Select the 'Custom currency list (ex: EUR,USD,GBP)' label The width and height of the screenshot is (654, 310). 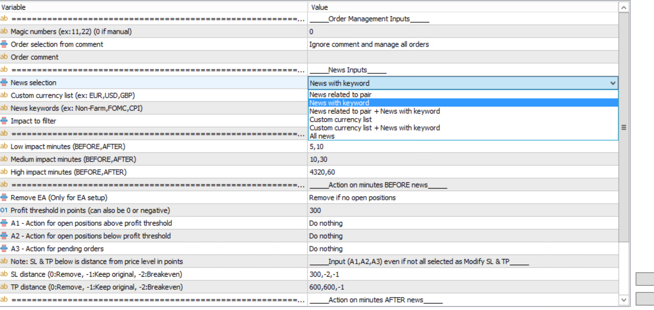72,95
